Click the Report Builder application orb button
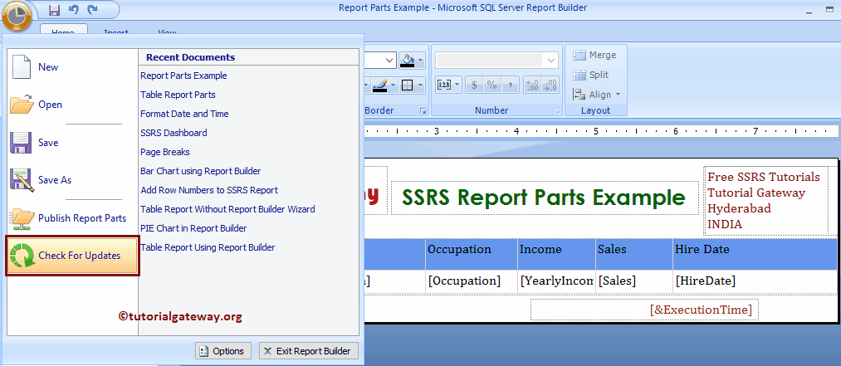This screenshot has height=366, width=841. (x=17, y=15)
